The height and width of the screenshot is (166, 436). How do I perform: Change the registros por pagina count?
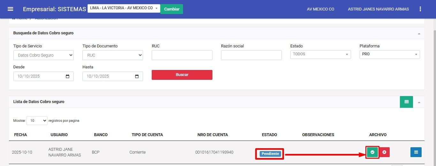point(37,121)
